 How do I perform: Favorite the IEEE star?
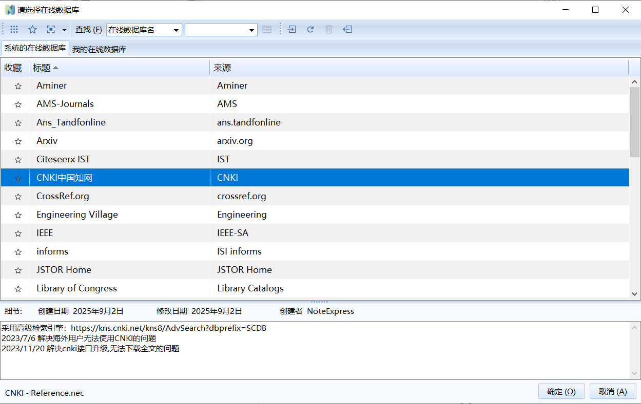click(x=18, y=233)
